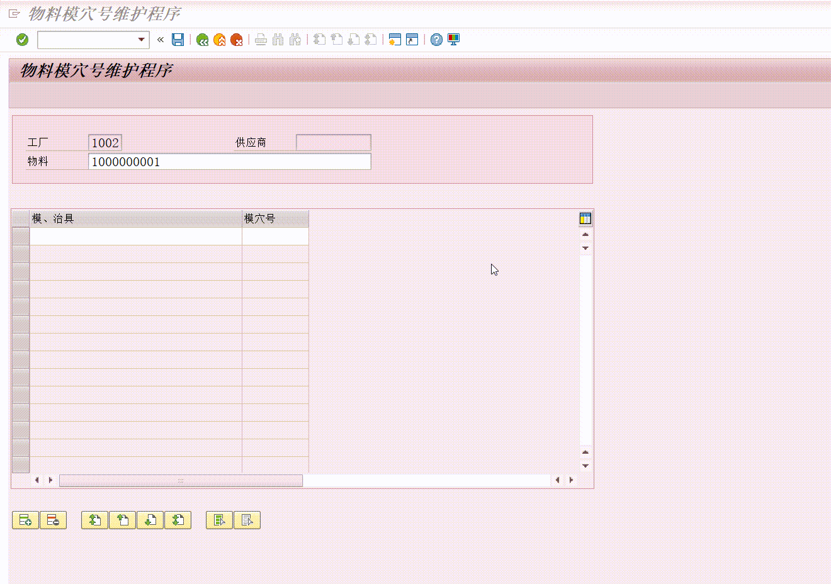Go to next page with bottom button
Image resolution: width=831 pixels, height=584 pixels.
(x=150, y=520)
